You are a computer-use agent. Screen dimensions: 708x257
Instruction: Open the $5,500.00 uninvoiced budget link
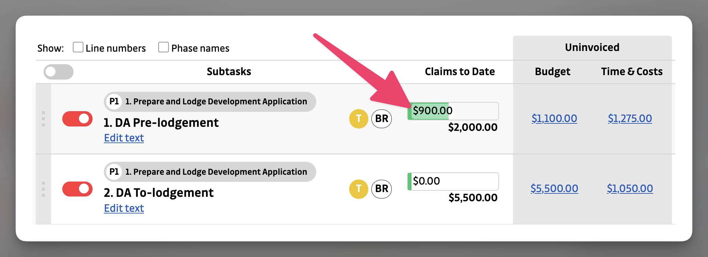tap(554, 188)
